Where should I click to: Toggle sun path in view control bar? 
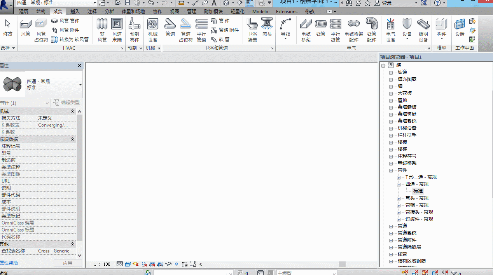tap(136, 264)
